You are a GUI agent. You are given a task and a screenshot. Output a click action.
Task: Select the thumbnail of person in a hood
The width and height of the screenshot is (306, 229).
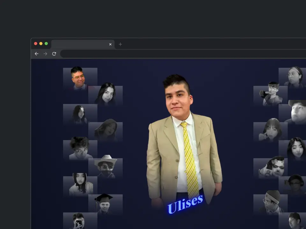pos(80,185)
